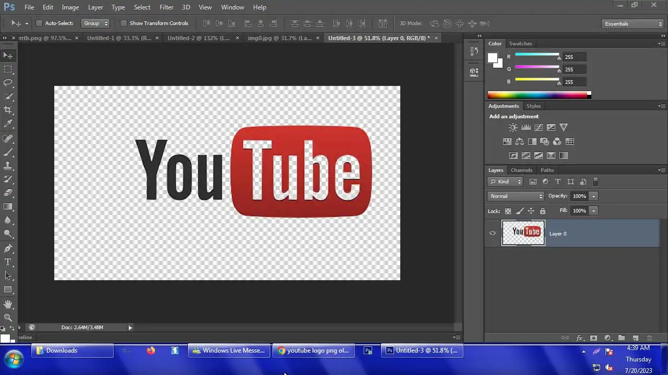Select the Hand tool
This screenshot has height=375, width=668.
8,304
